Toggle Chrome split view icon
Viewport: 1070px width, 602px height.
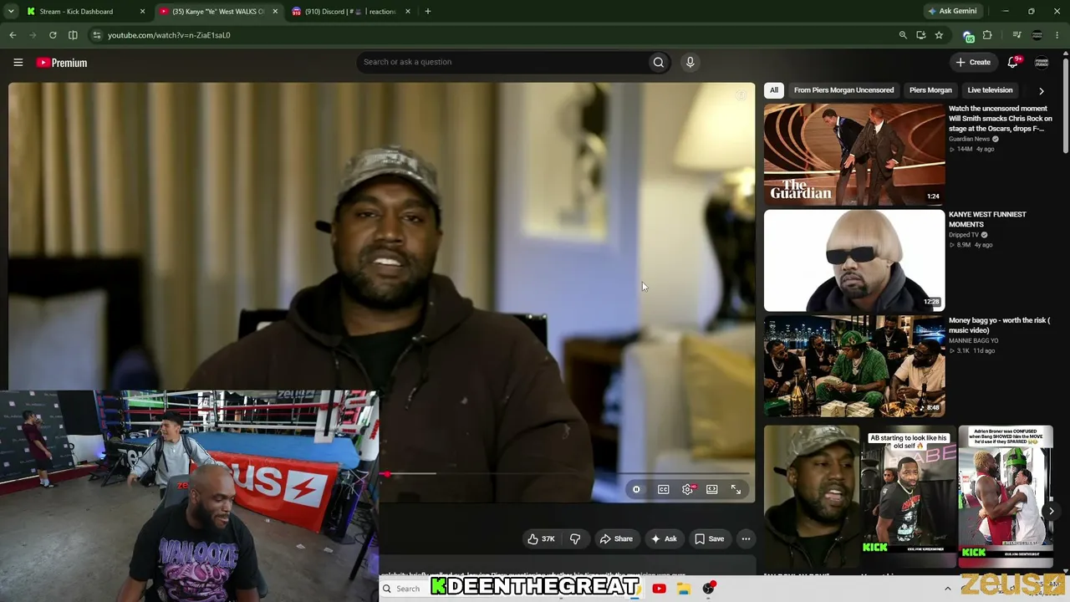click(x=73, y=35)
